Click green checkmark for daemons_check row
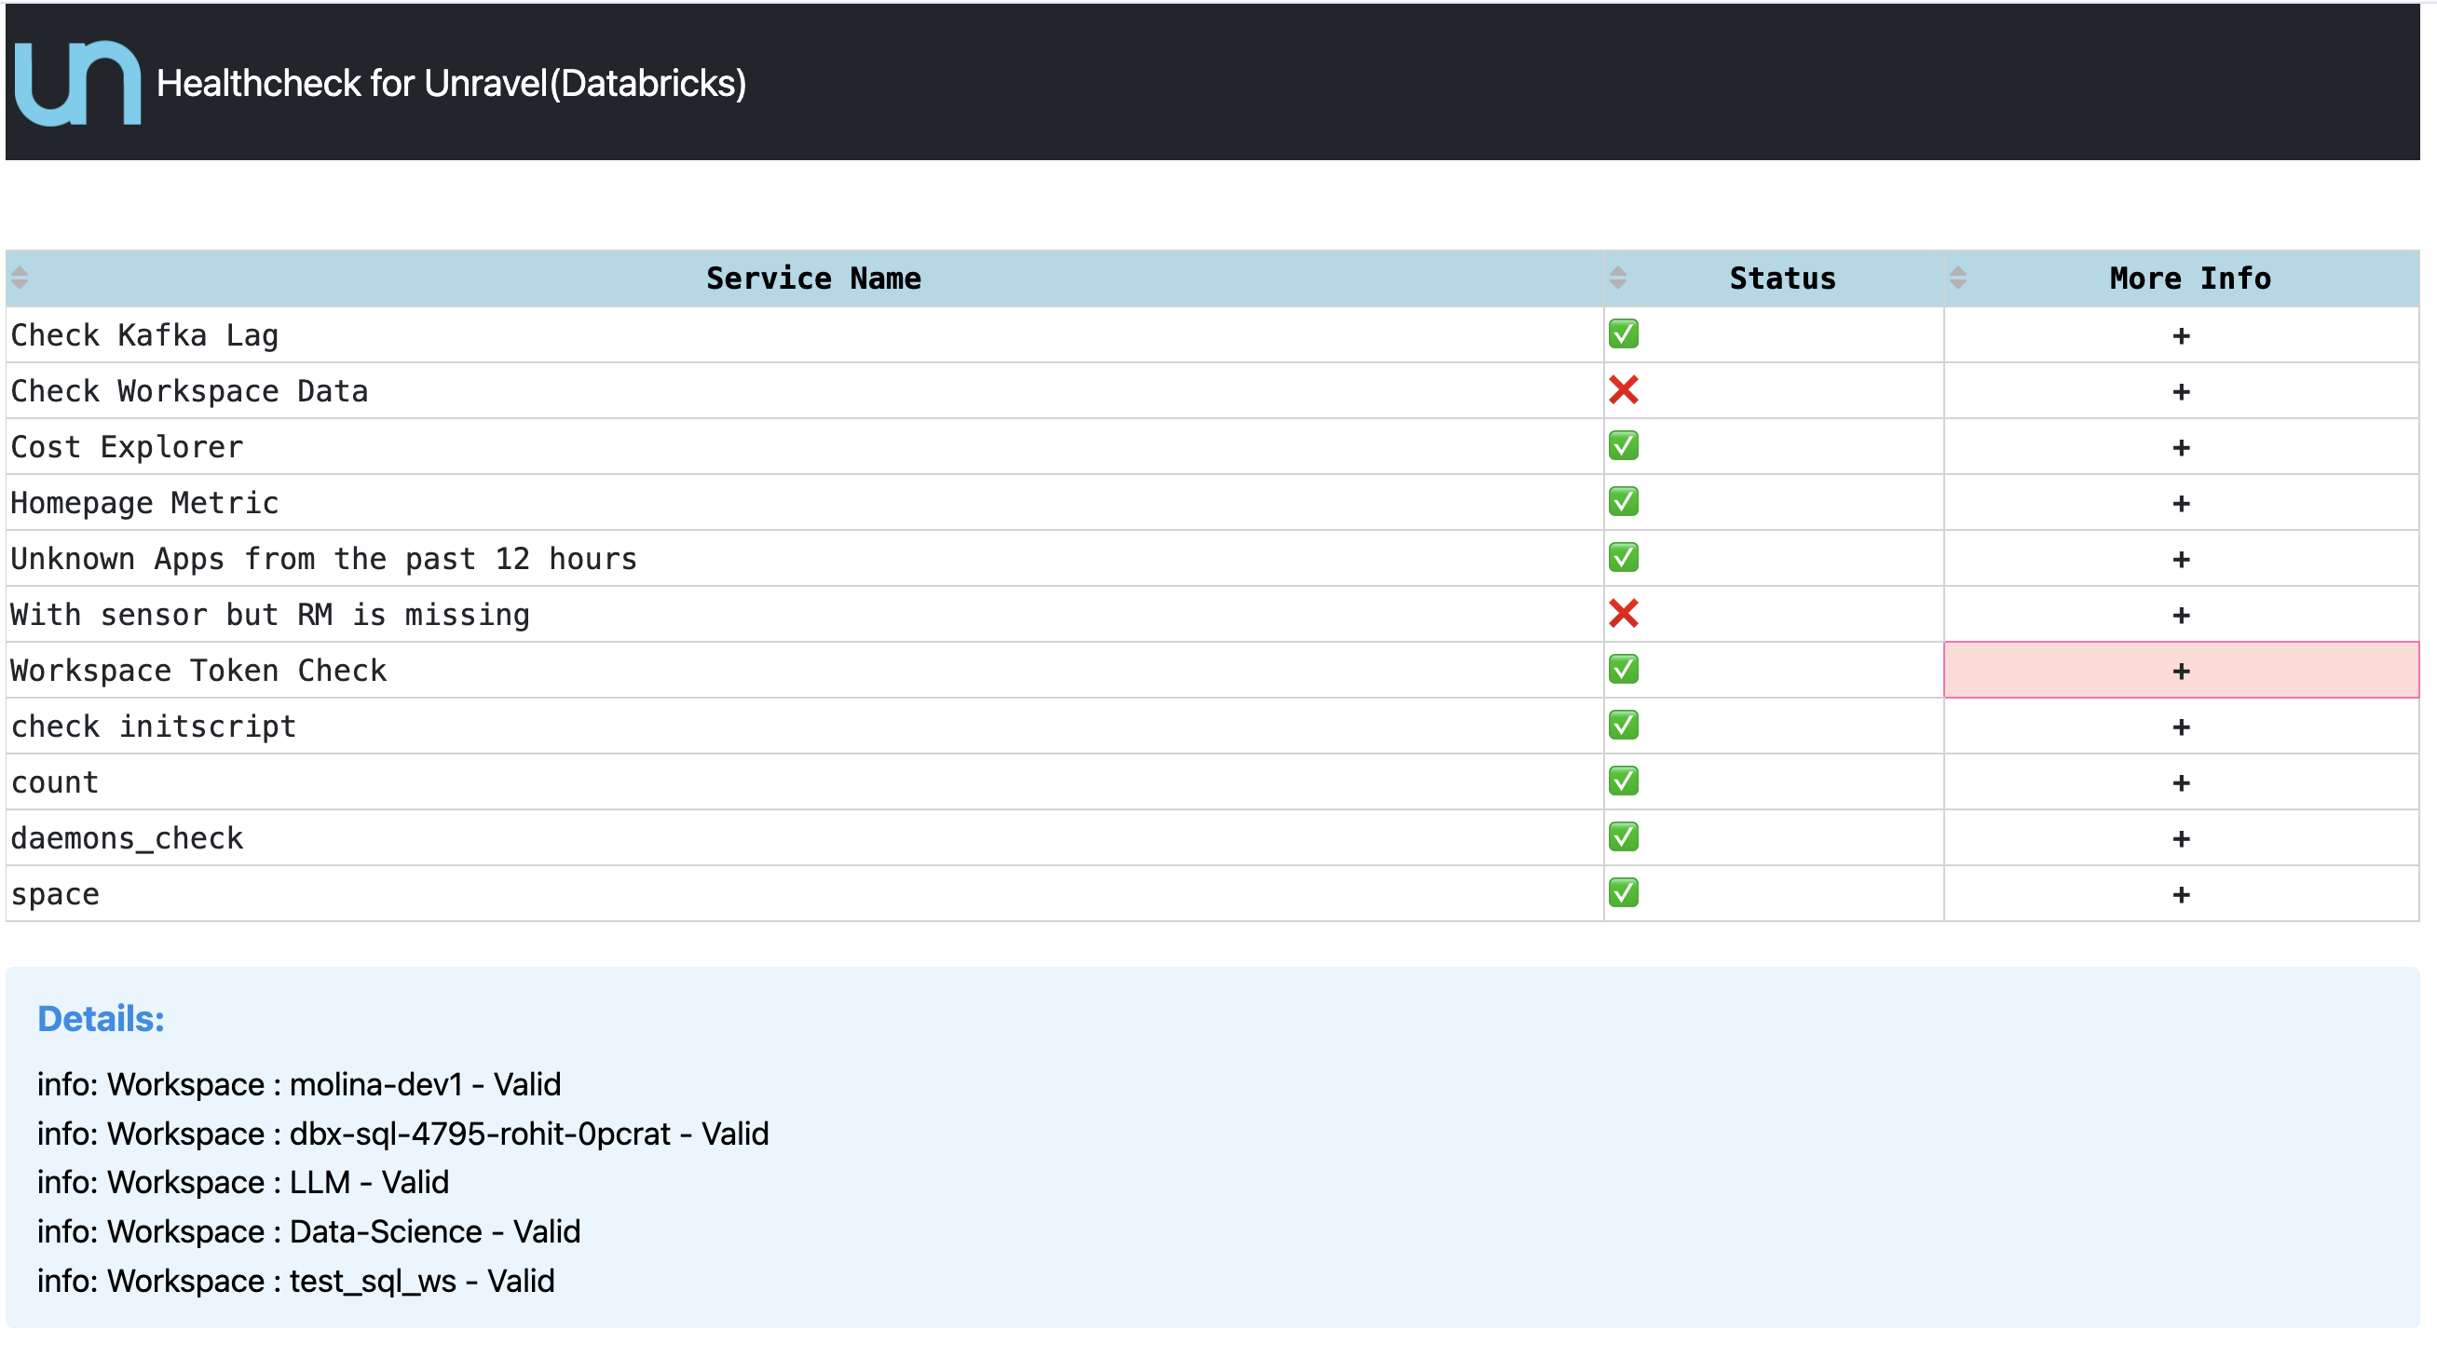 [1624, 837]
